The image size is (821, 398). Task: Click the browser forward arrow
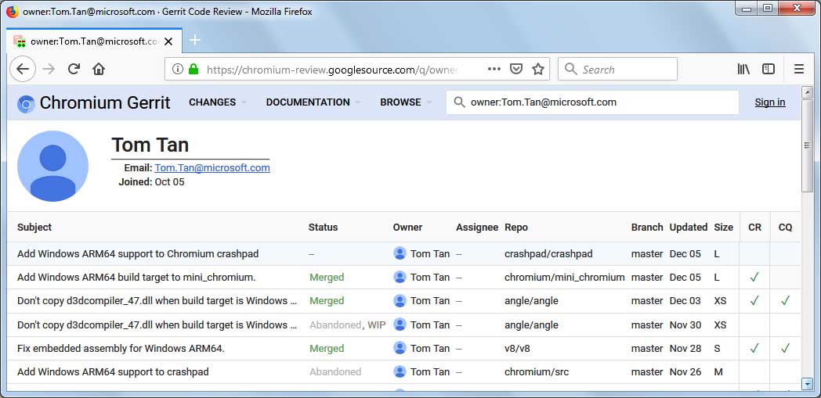pyautogui.click(x=49, y=69)
